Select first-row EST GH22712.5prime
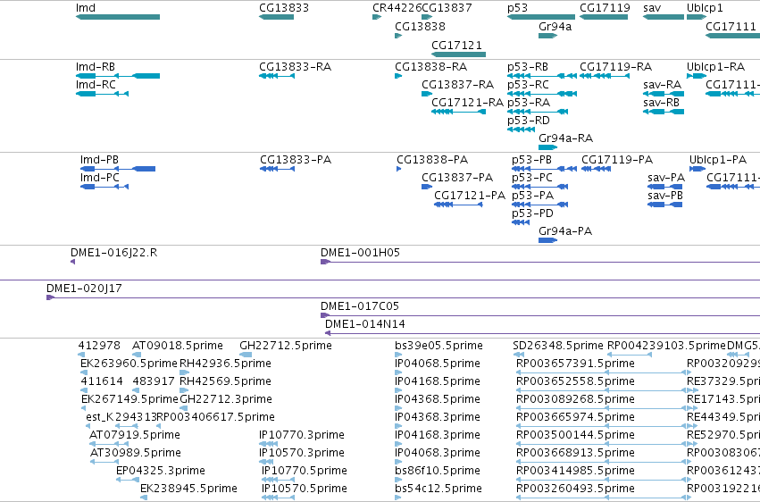Image resolution: width=760 pixels, height=502 pixels. 246,355
